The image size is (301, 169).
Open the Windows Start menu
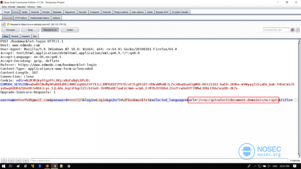3,166
